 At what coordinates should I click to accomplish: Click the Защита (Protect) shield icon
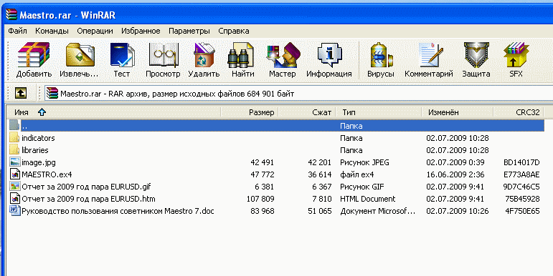476,55
